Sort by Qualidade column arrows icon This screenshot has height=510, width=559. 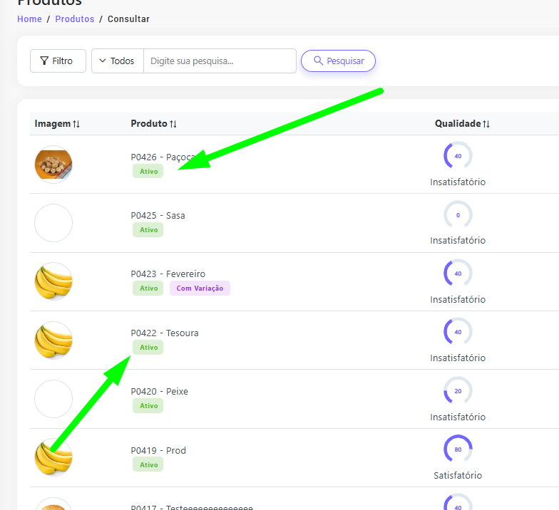pyautogui.click(x=486, y=124)
